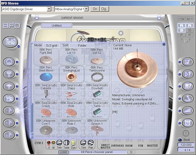Viewport: 196px width, 155px height.
Task: Choose 8BK Perc Steel Bowl
Action: click(x=46, y=74)
